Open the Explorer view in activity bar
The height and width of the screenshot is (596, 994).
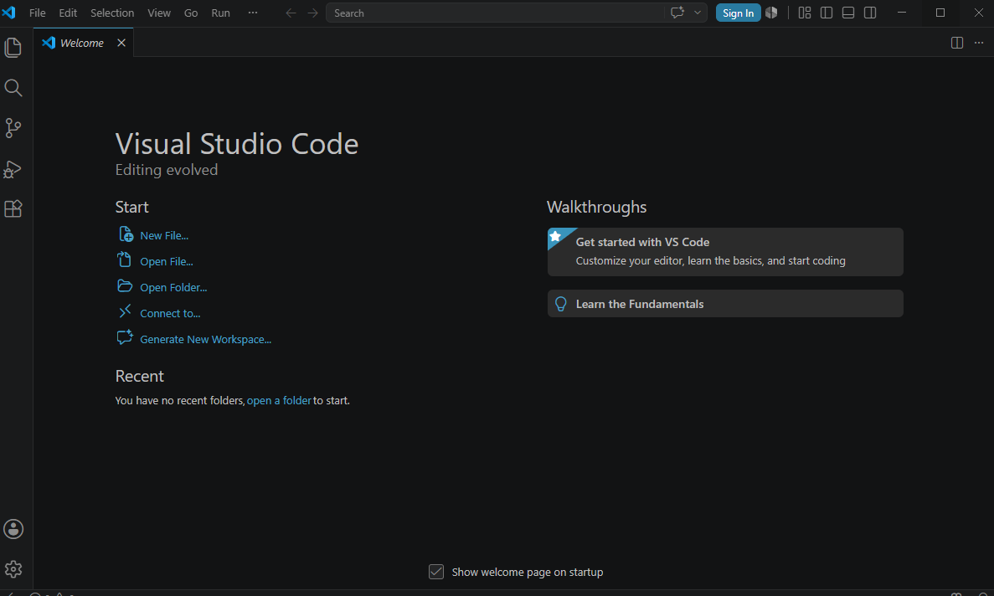click(x=13, y=48)
